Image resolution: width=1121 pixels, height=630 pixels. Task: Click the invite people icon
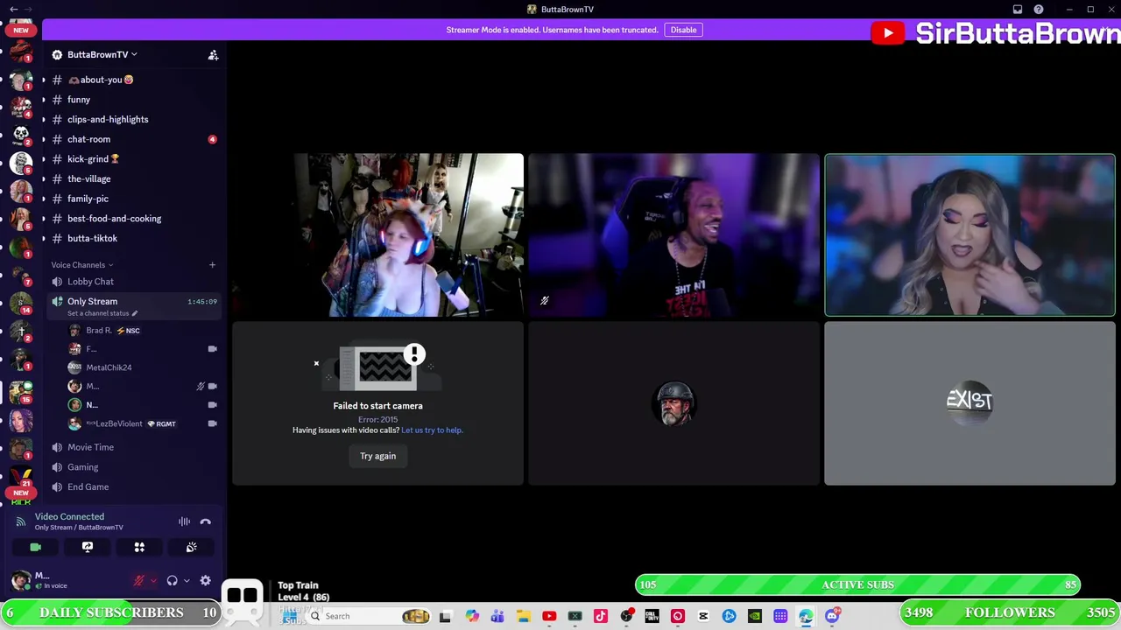tap(213, 55)
